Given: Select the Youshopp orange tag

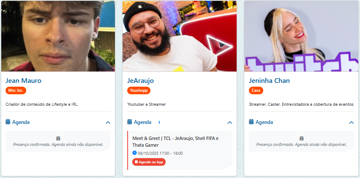Looking at the screenshot, I should (x=139, y=90).
